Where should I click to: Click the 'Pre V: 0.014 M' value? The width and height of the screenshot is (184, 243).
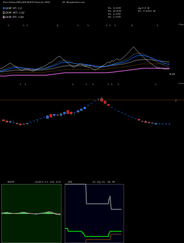(146, 11)
